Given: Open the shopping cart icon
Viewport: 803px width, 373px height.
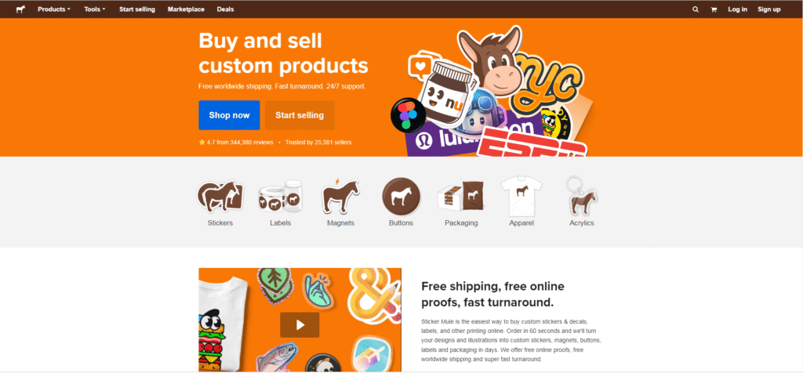Looking at the screenshot, I should tap(714, 9).
